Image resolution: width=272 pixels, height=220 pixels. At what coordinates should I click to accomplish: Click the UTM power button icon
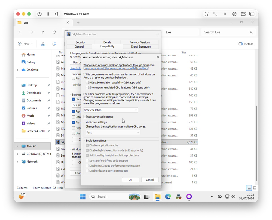click(x=39, y=14)
